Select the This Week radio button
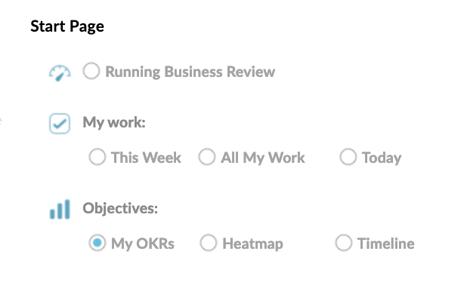 [x=97, y=157]
